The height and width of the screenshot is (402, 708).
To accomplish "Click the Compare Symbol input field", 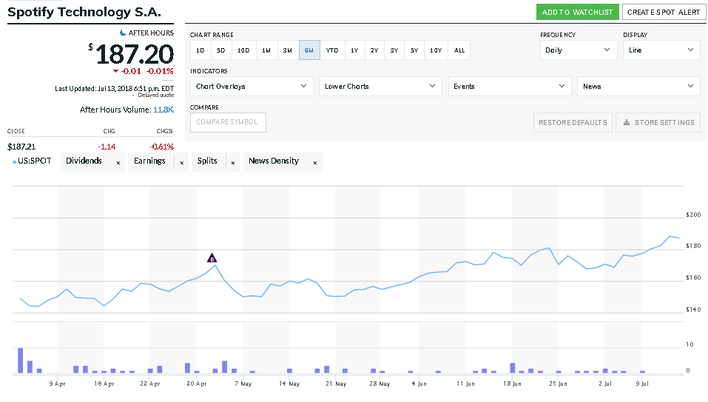I will [228, 122].
